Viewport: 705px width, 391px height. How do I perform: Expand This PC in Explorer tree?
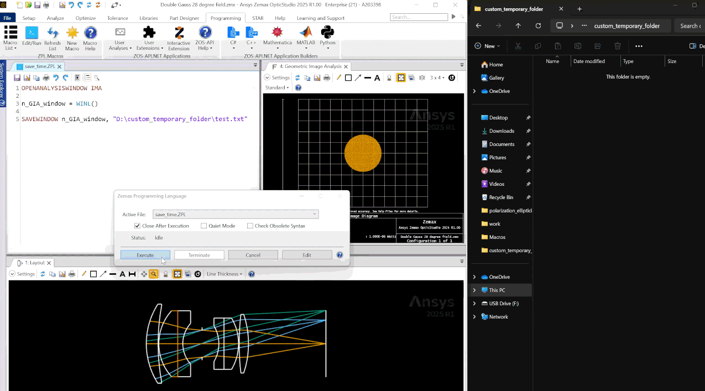point(474,290)
